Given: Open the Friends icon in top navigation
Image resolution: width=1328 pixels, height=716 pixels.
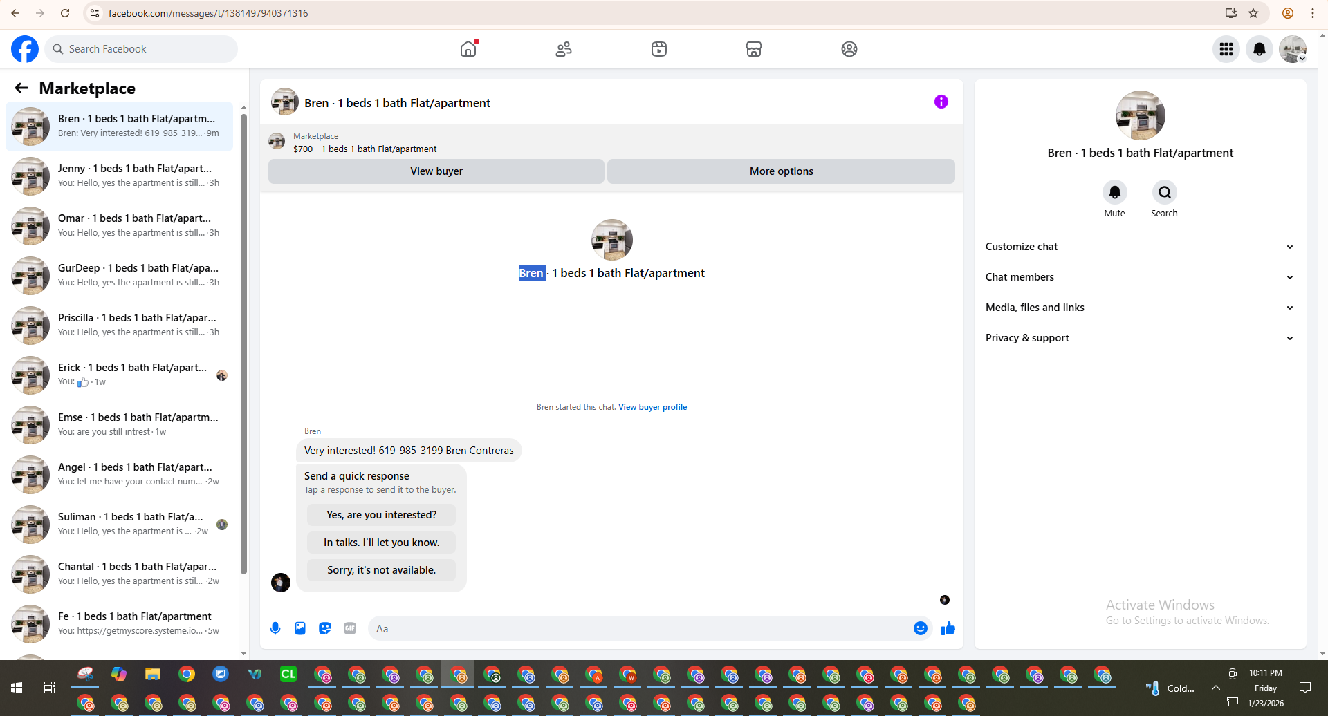Looking at the screenshot, I should tap(564, 49).
